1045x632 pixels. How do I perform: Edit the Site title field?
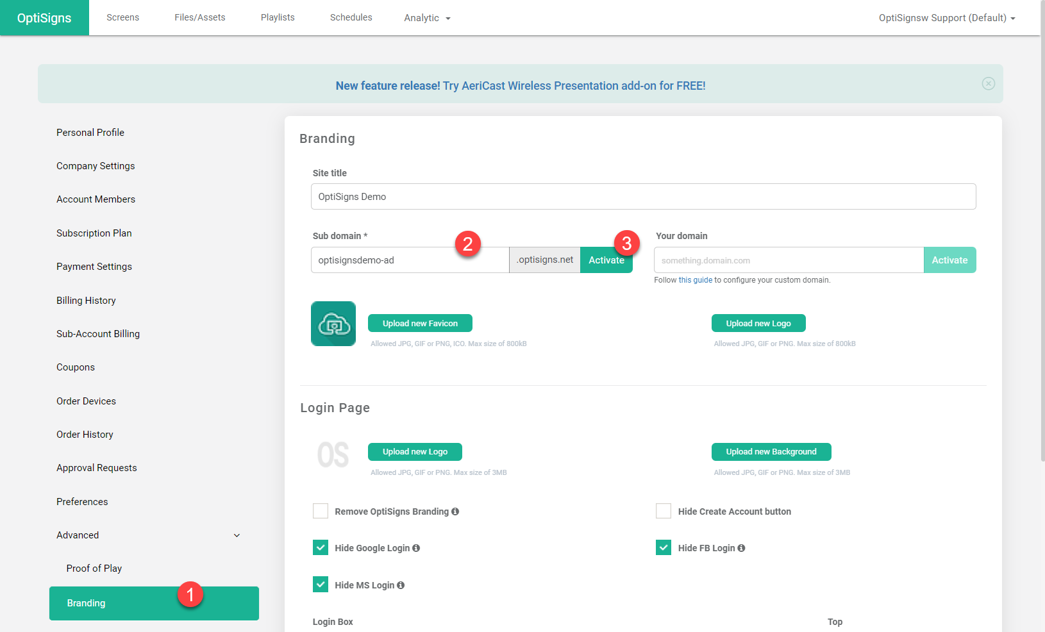[644, 196]
